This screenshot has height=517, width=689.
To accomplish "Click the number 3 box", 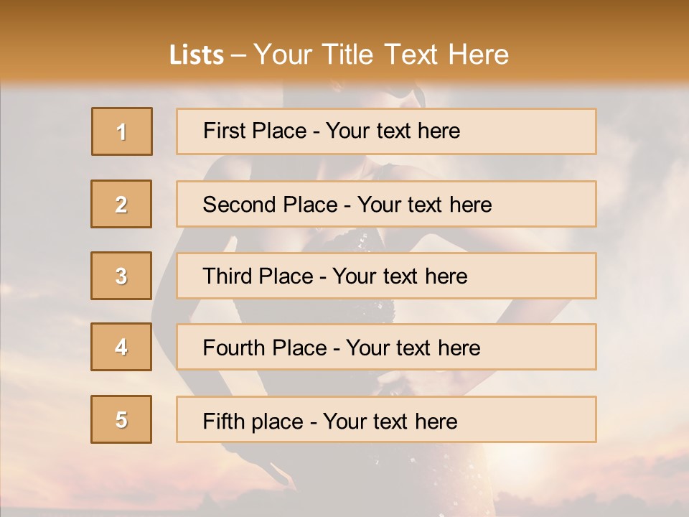I will (121, 276).
